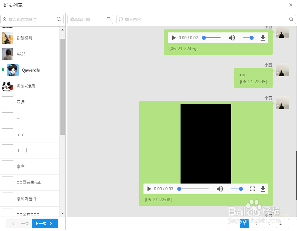This screenshot has width=297, height=231.
Task: Click the 上一页 previous page button
Action: (x=19, y=223)
